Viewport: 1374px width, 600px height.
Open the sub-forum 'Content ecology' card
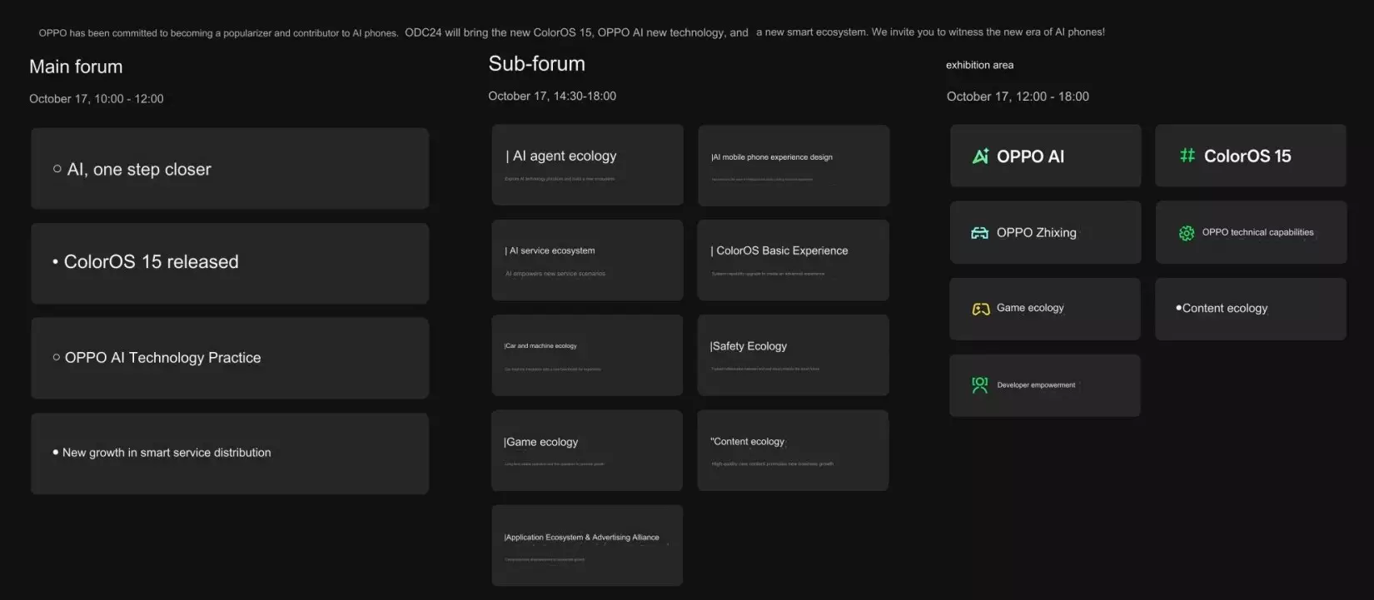[793, 450]
